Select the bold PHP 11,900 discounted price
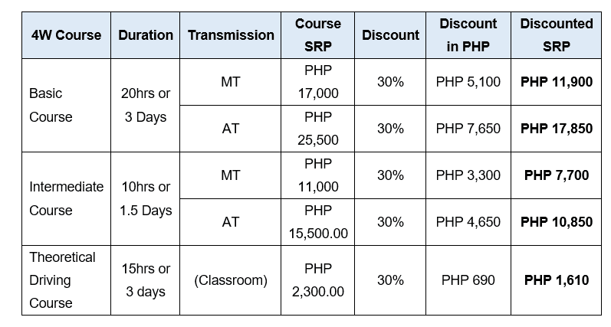 pos(557,82)
